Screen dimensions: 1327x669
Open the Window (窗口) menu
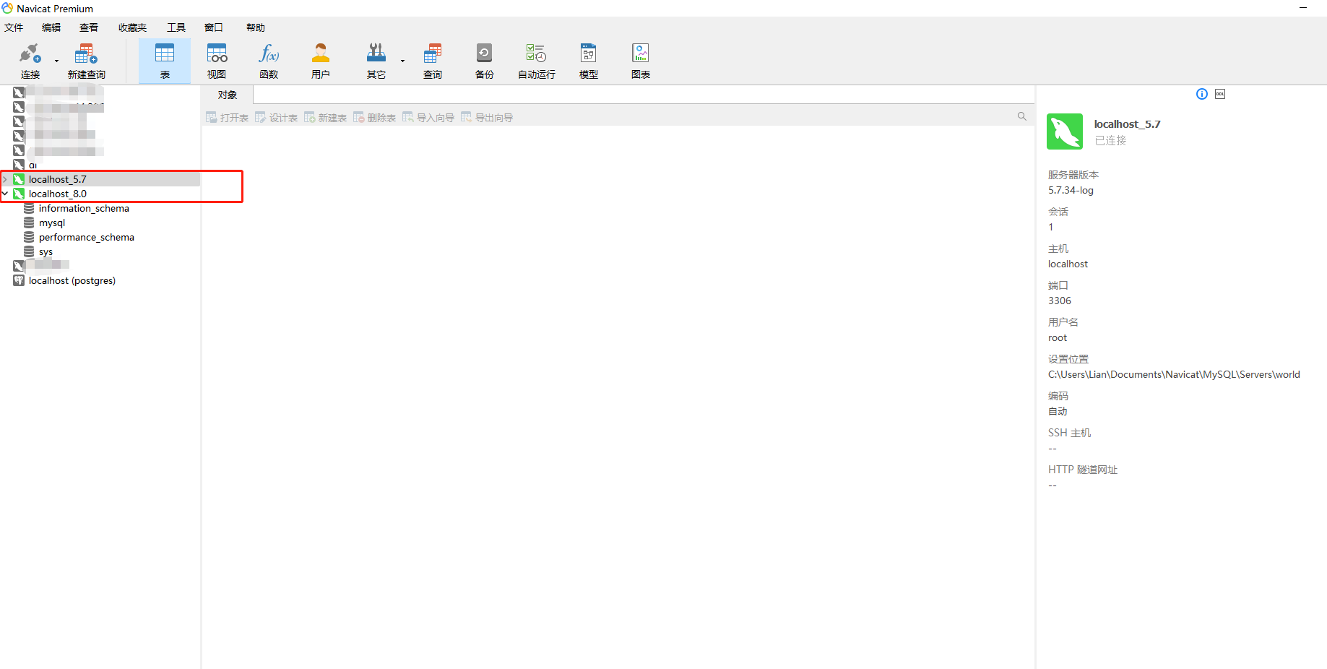pos(214,27)
